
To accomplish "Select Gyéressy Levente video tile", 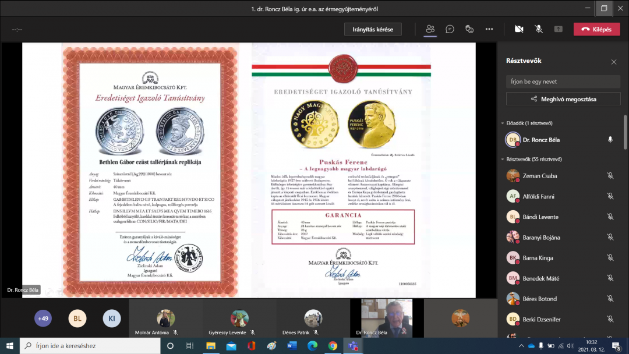I will click(239, 318).
